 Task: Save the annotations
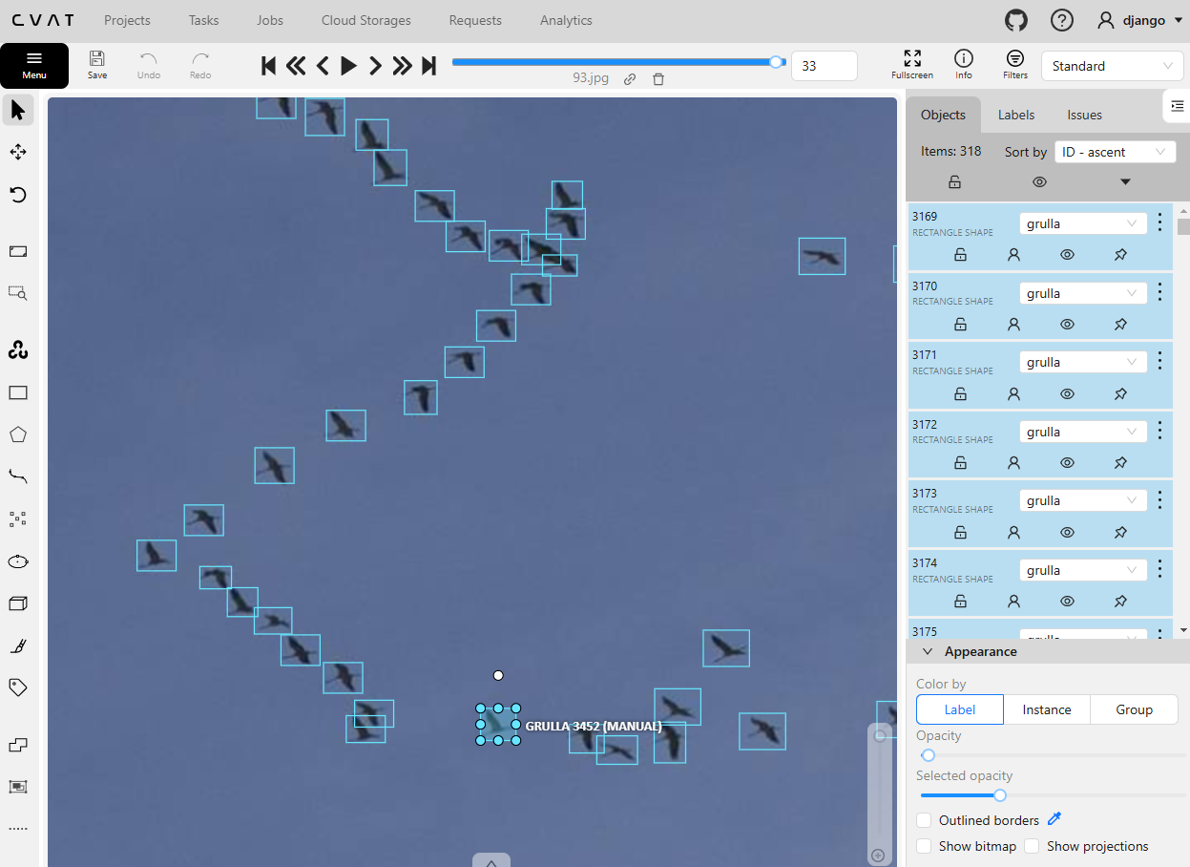[97, 65]
